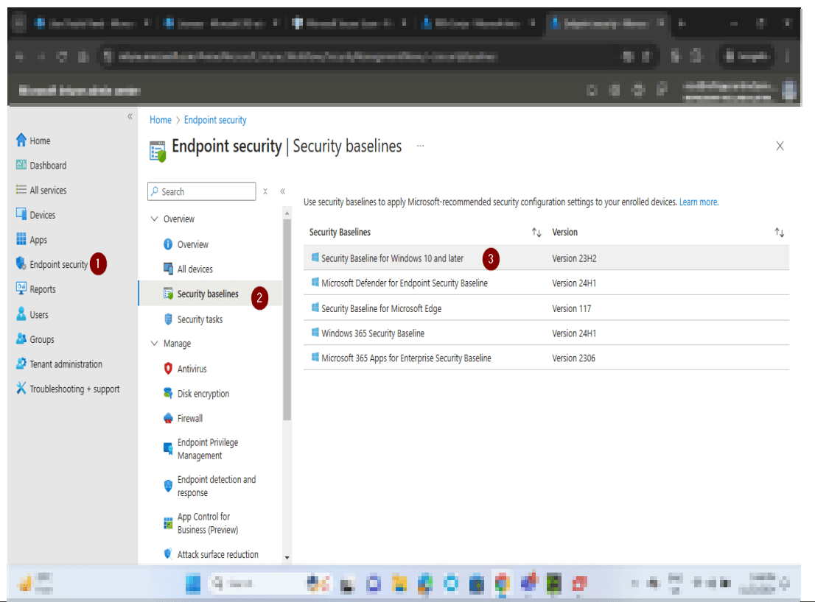This screenshot has height=602, width=815.
Task: Open Microsoft 365 Apps for Enterprise Security Baseline
Action: pyautogui.click(x=406, y=358)
